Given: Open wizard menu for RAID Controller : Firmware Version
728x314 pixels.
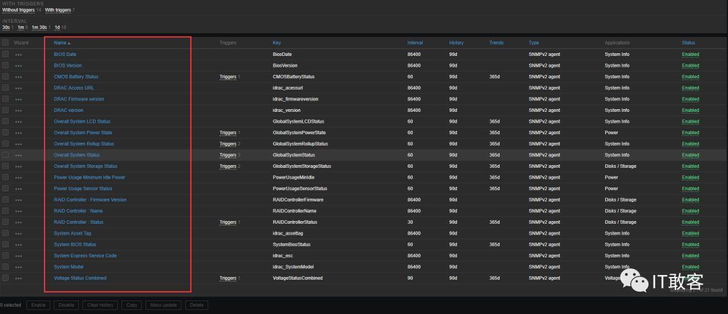Looking at the screenshot, I should (x=18, y=200).
